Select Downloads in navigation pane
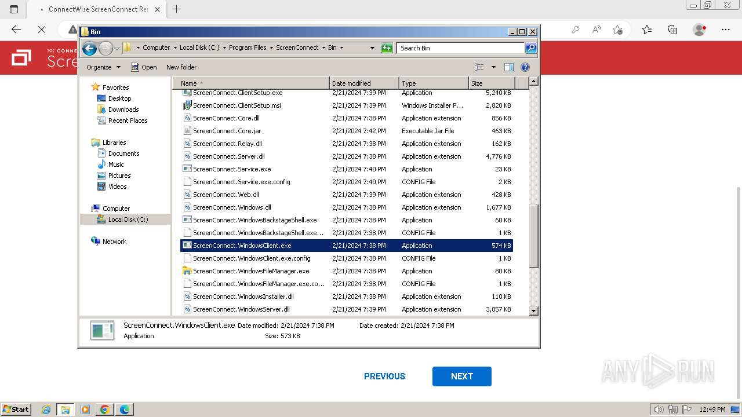Viewport: 742px width, 417px height. pyautogui.click(x=123, y=109)
